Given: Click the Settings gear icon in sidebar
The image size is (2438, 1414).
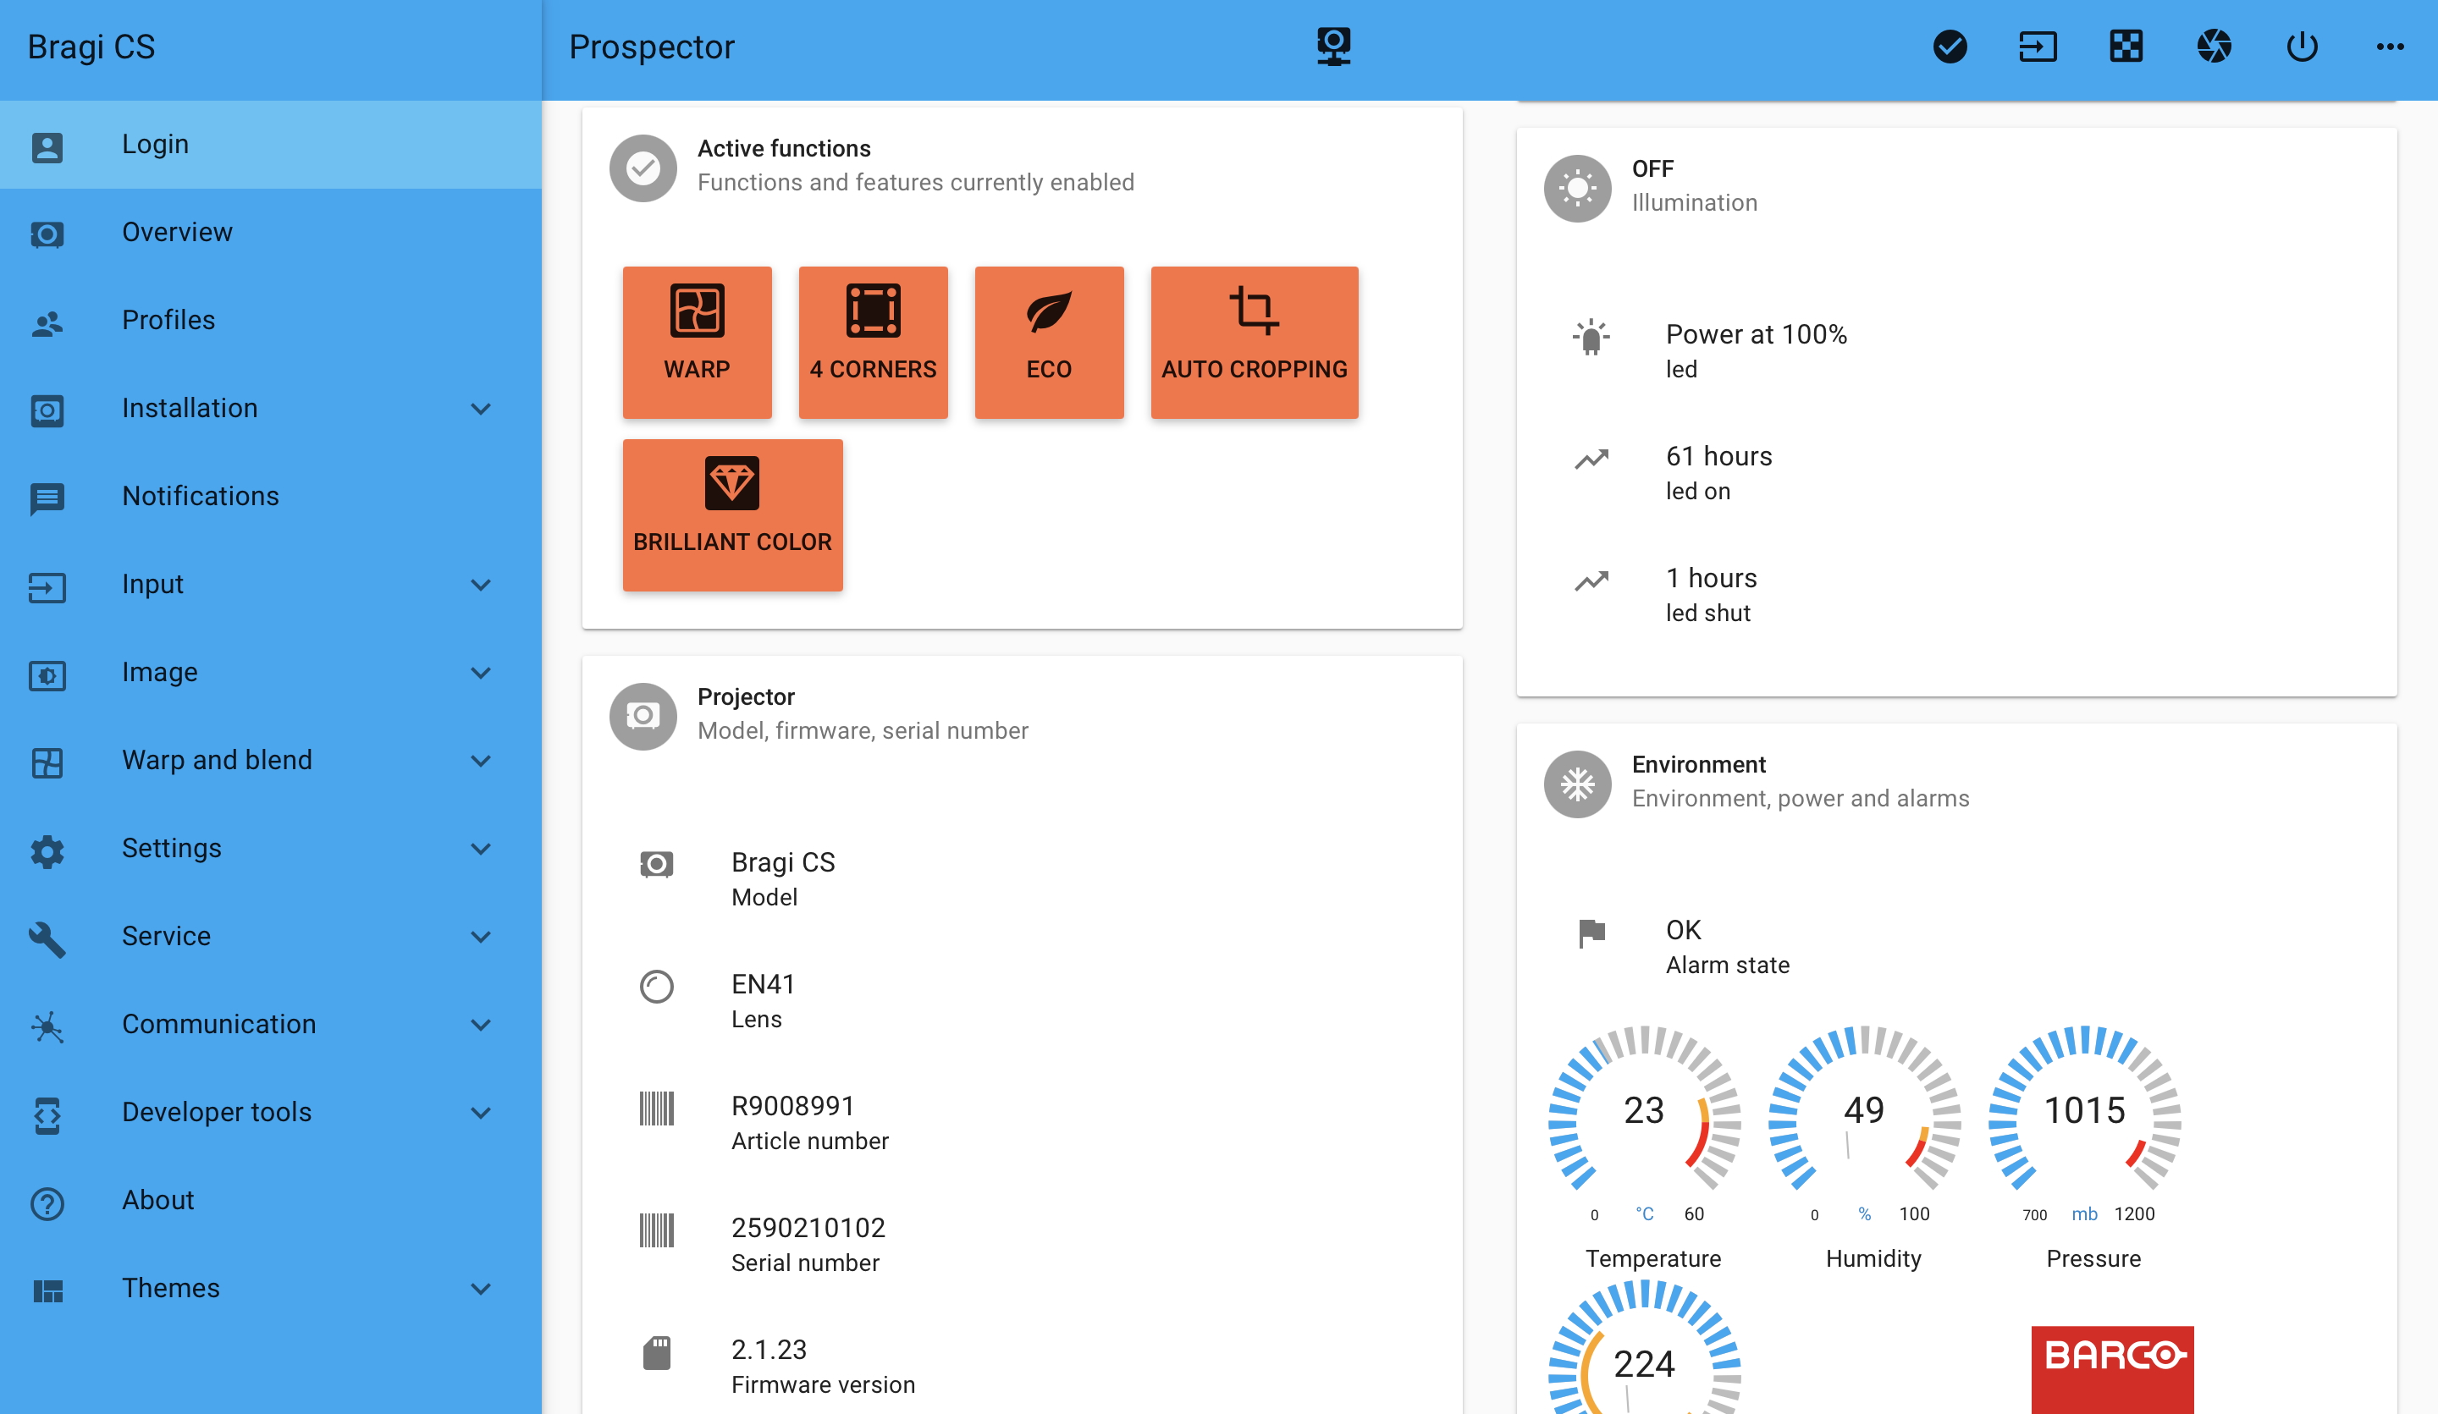Looking at the screenshot, I should tap(47, 850).
